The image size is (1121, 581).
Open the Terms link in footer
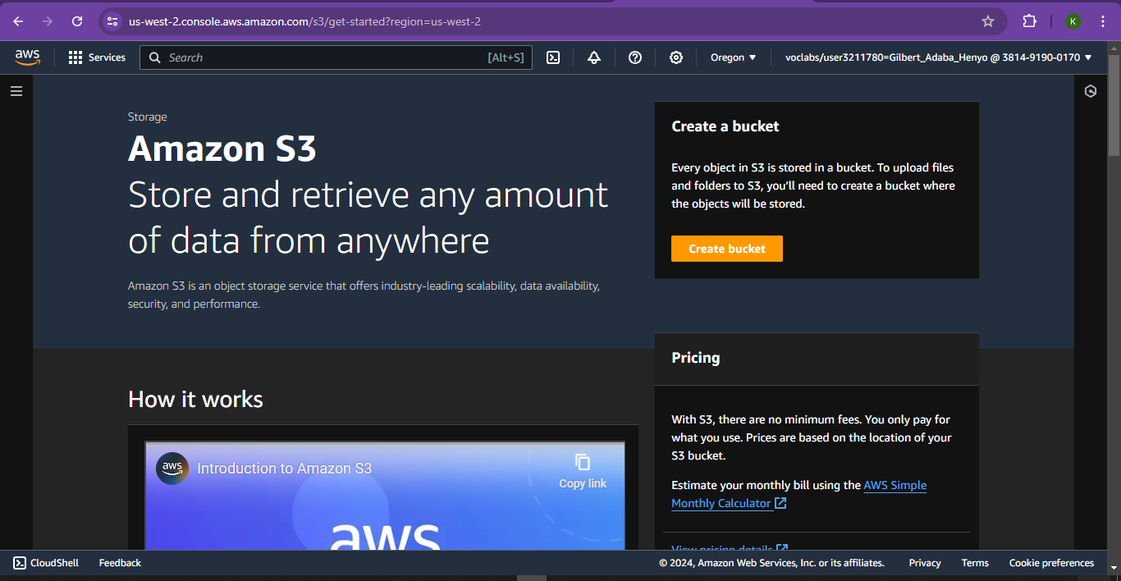(x=975, y=563)
